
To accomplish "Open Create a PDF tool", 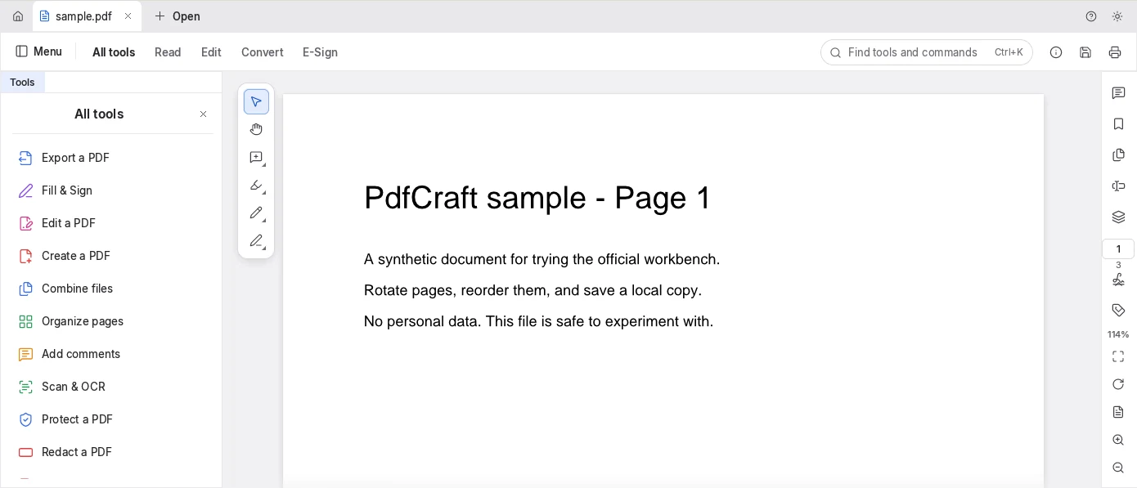I will [x=111, y=256].
